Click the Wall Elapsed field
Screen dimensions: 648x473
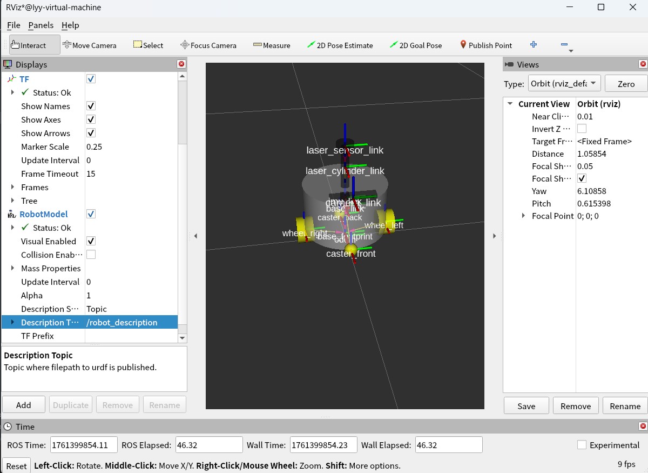click(449, 445)
